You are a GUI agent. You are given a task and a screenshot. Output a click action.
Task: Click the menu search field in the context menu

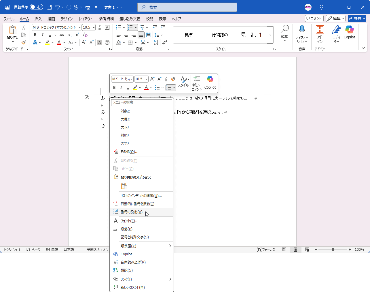tap(141, 102)
